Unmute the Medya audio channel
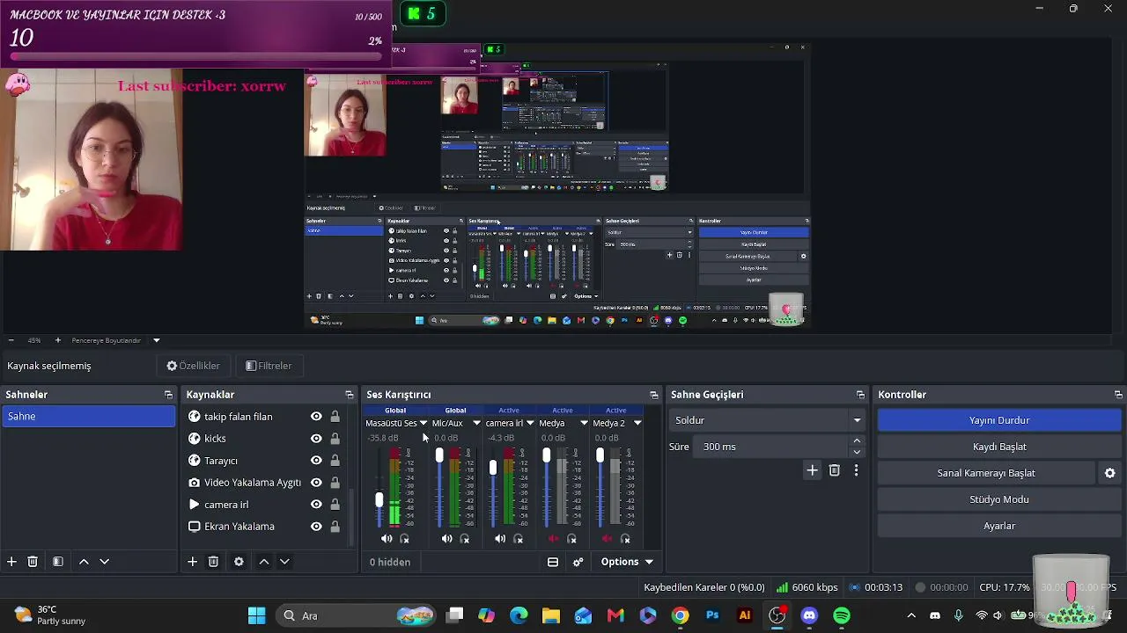The width and height of the screenshot is (1127, 633). [x=554, y=539]
